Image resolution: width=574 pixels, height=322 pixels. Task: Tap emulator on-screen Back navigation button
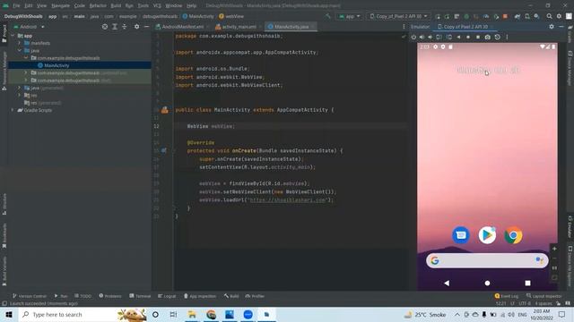tap(447, 283)
